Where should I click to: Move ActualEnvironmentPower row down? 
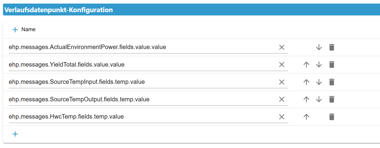319,47
